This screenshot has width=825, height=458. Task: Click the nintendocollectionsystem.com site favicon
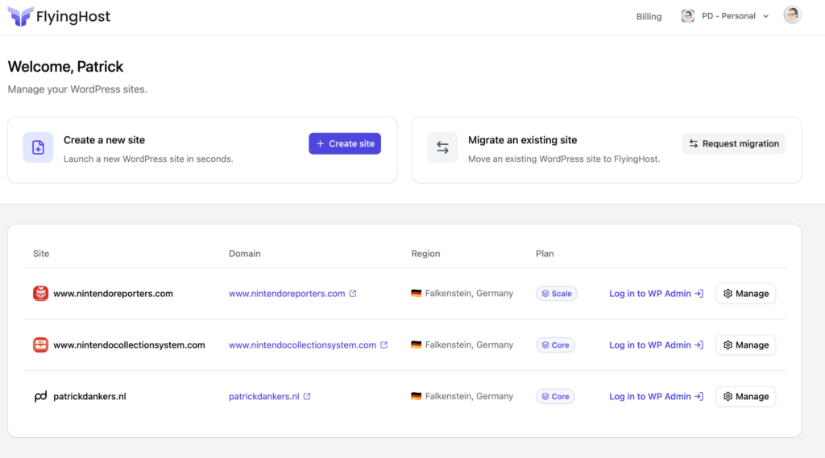40,345
